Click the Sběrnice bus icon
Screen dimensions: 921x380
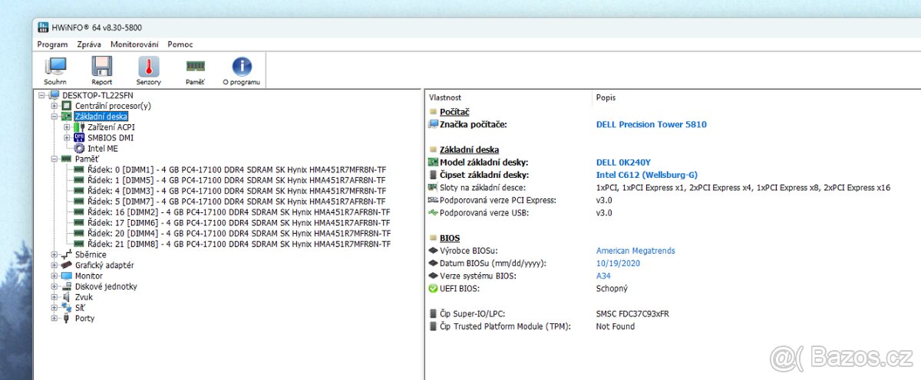click(x=67, y=254)
